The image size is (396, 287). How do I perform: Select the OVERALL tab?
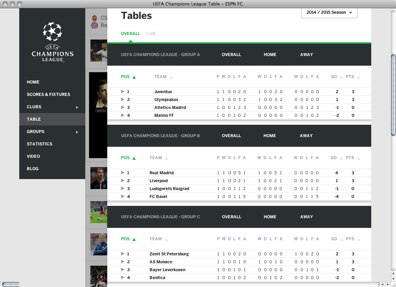click(130, 34)
